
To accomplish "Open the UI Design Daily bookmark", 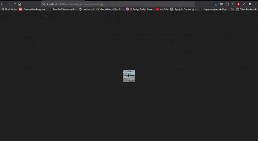I will click(140, 9).
